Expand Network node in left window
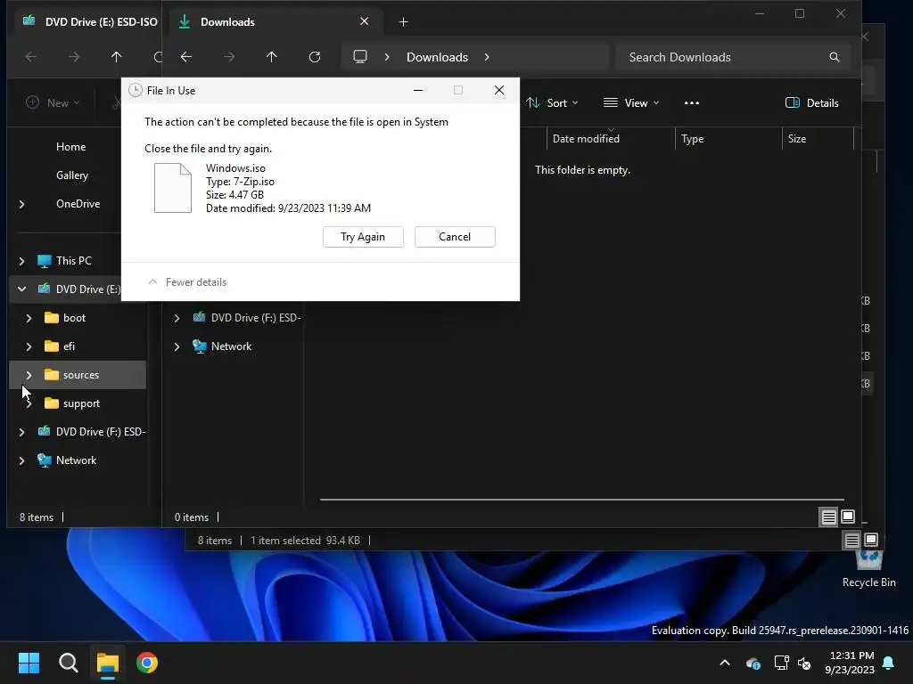 pos(22,460)
